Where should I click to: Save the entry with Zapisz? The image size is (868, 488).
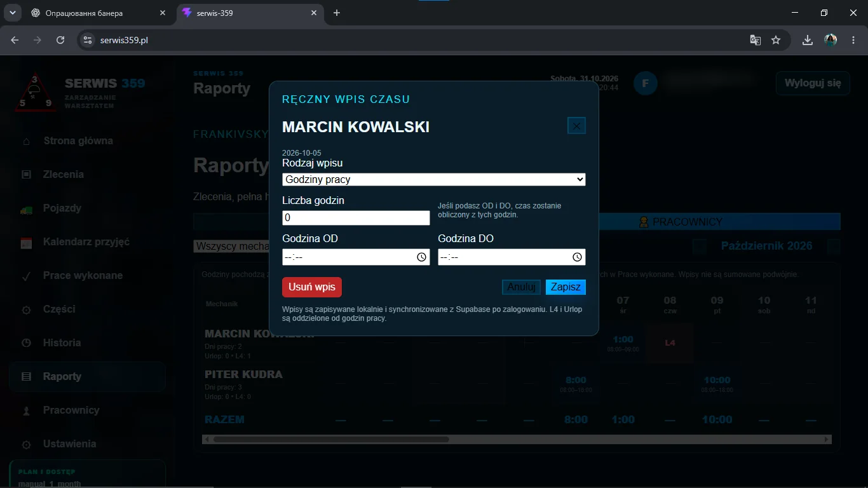(x=566, y=287)
